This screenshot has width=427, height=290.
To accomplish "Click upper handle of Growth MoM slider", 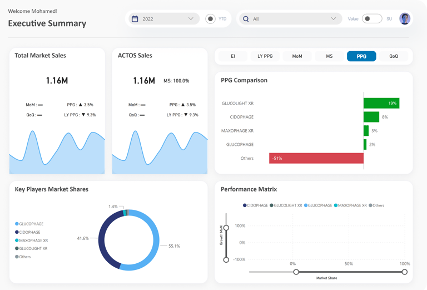I will point(226,228).
